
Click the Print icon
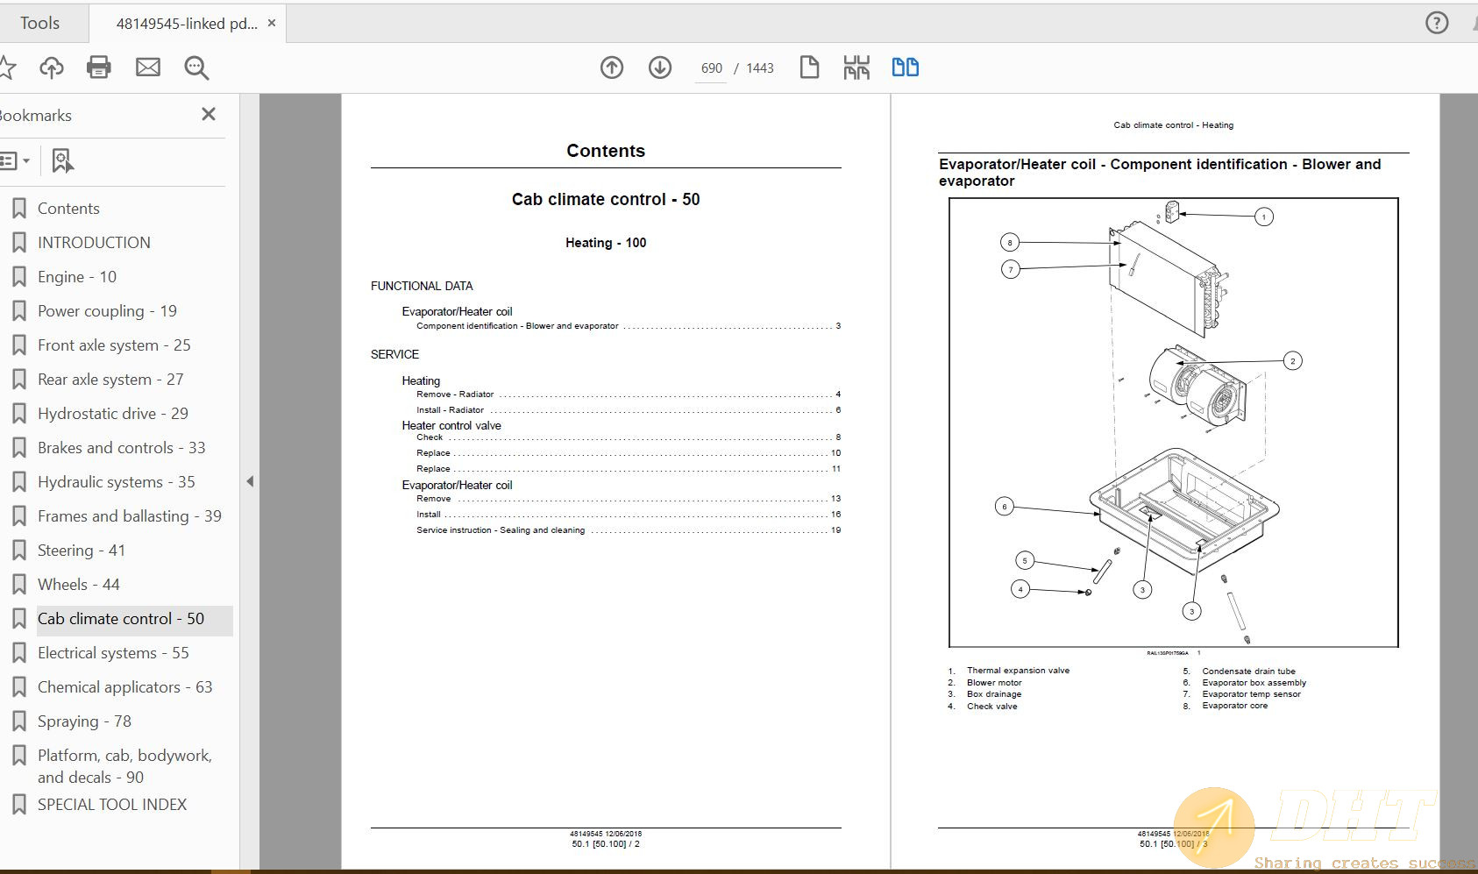pyautogui.click(x=99, y=68)
